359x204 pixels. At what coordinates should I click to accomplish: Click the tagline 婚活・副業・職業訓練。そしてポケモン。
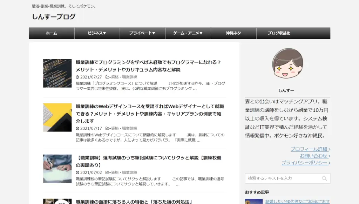point(65,6)
